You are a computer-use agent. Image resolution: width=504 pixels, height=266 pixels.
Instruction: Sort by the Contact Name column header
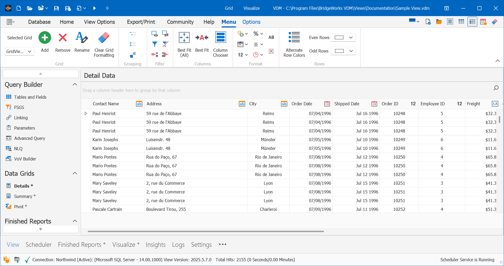pyautogui.click(x=117, y=104)
